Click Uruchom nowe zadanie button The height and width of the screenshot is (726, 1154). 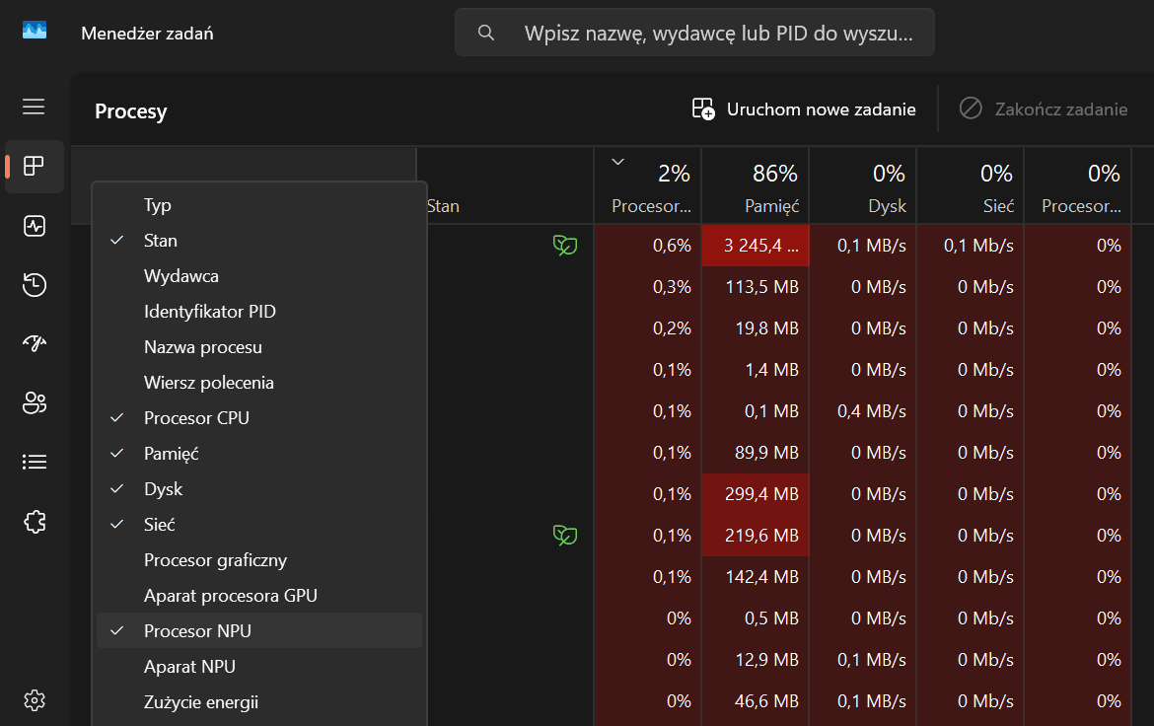(804, 109)
